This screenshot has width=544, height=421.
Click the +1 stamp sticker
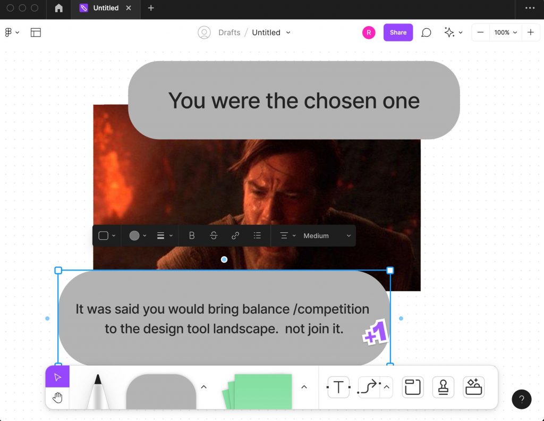375,333
